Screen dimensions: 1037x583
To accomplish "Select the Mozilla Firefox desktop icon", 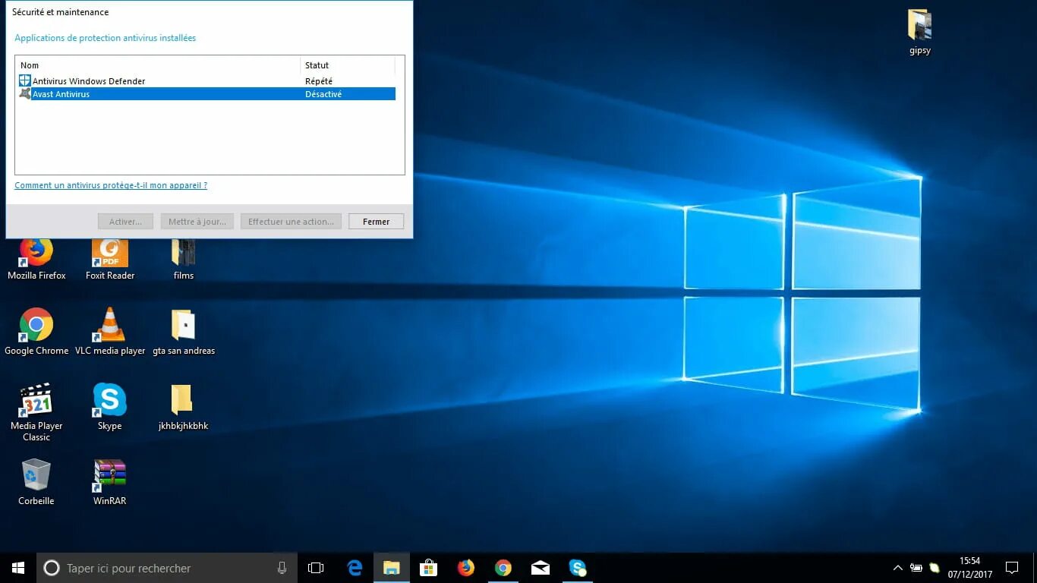I will (x=36, y=260).
